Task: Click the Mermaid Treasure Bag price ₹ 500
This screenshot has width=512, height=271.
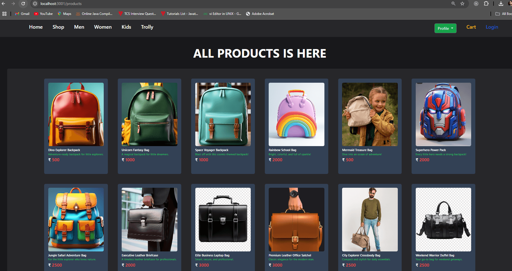Action: (x=348, y=160)
